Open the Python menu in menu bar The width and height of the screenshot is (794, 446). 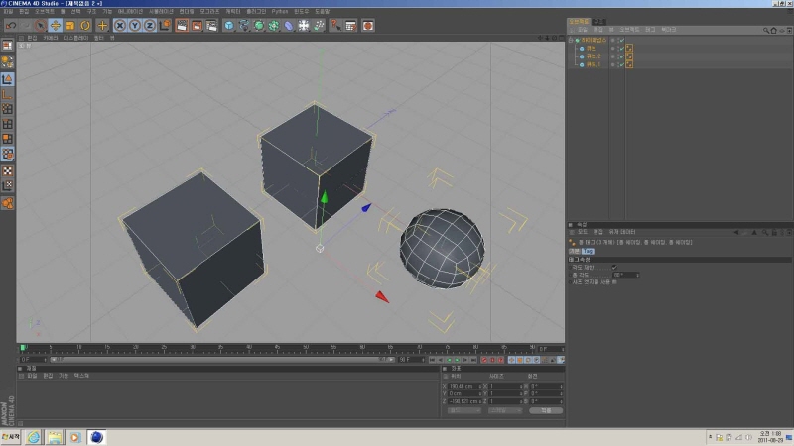tap(280, 11)
